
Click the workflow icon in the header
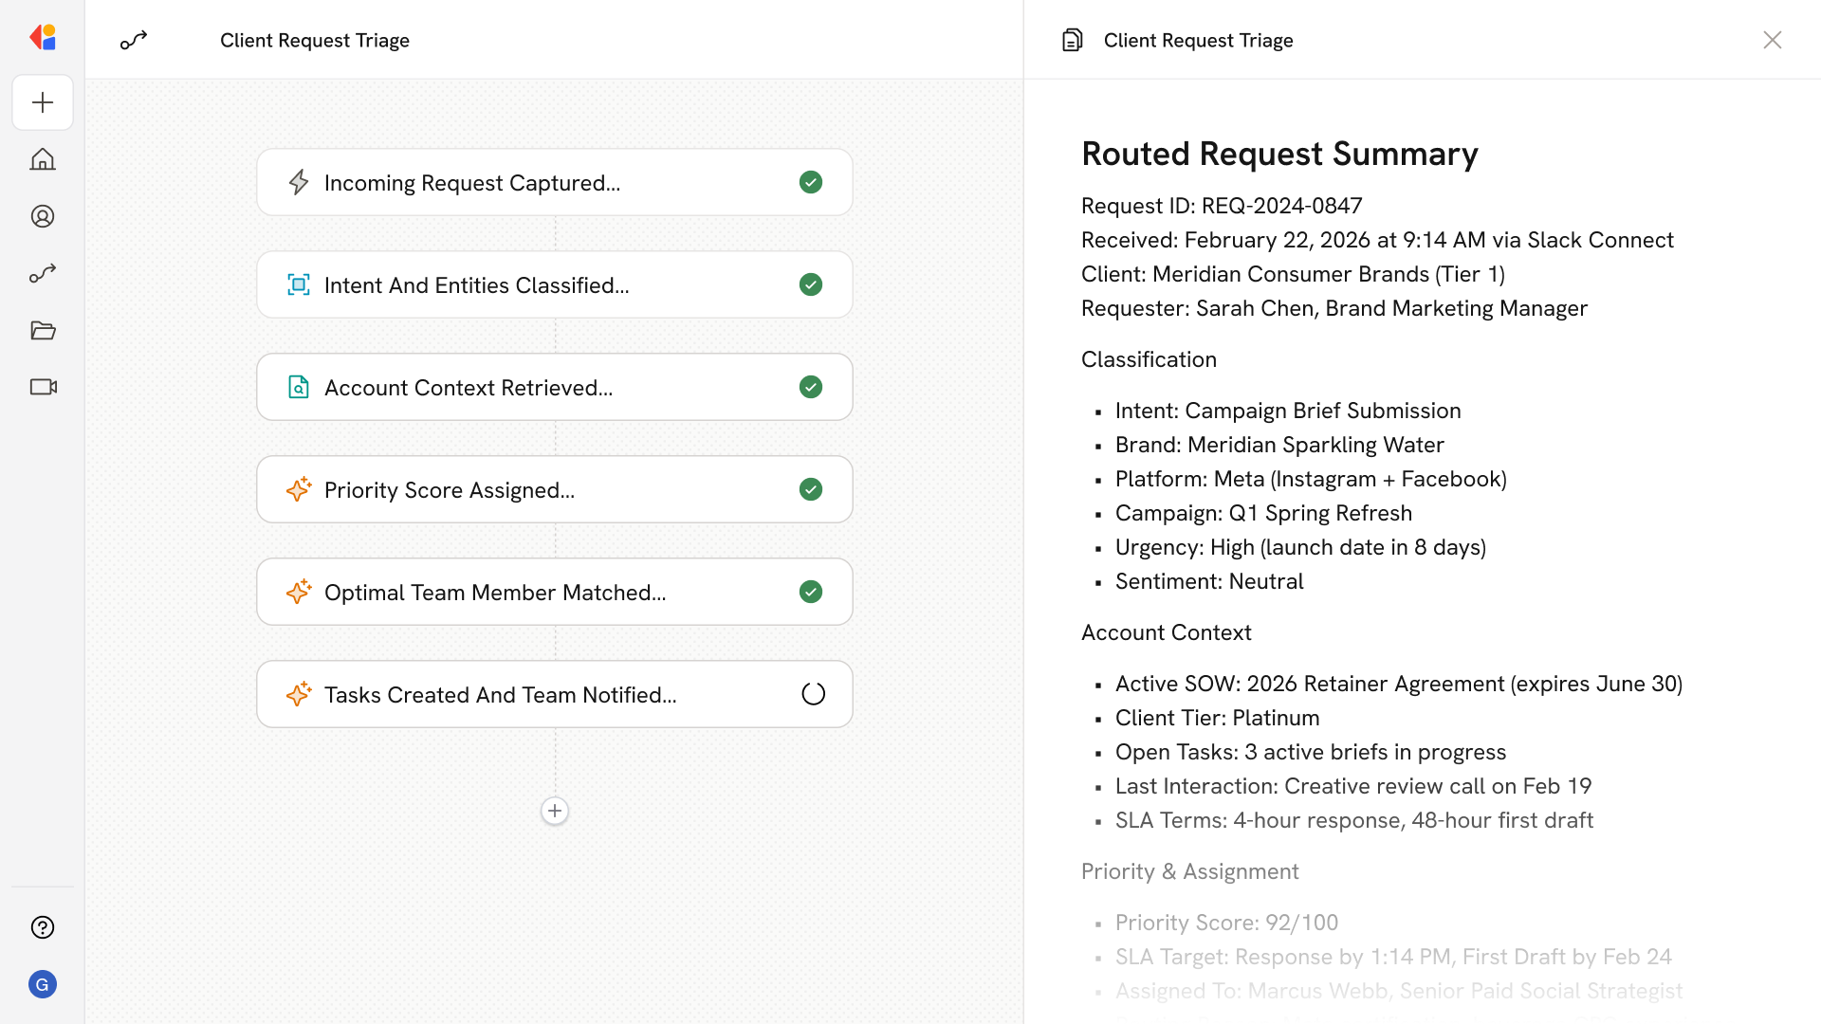click(134, 40)
